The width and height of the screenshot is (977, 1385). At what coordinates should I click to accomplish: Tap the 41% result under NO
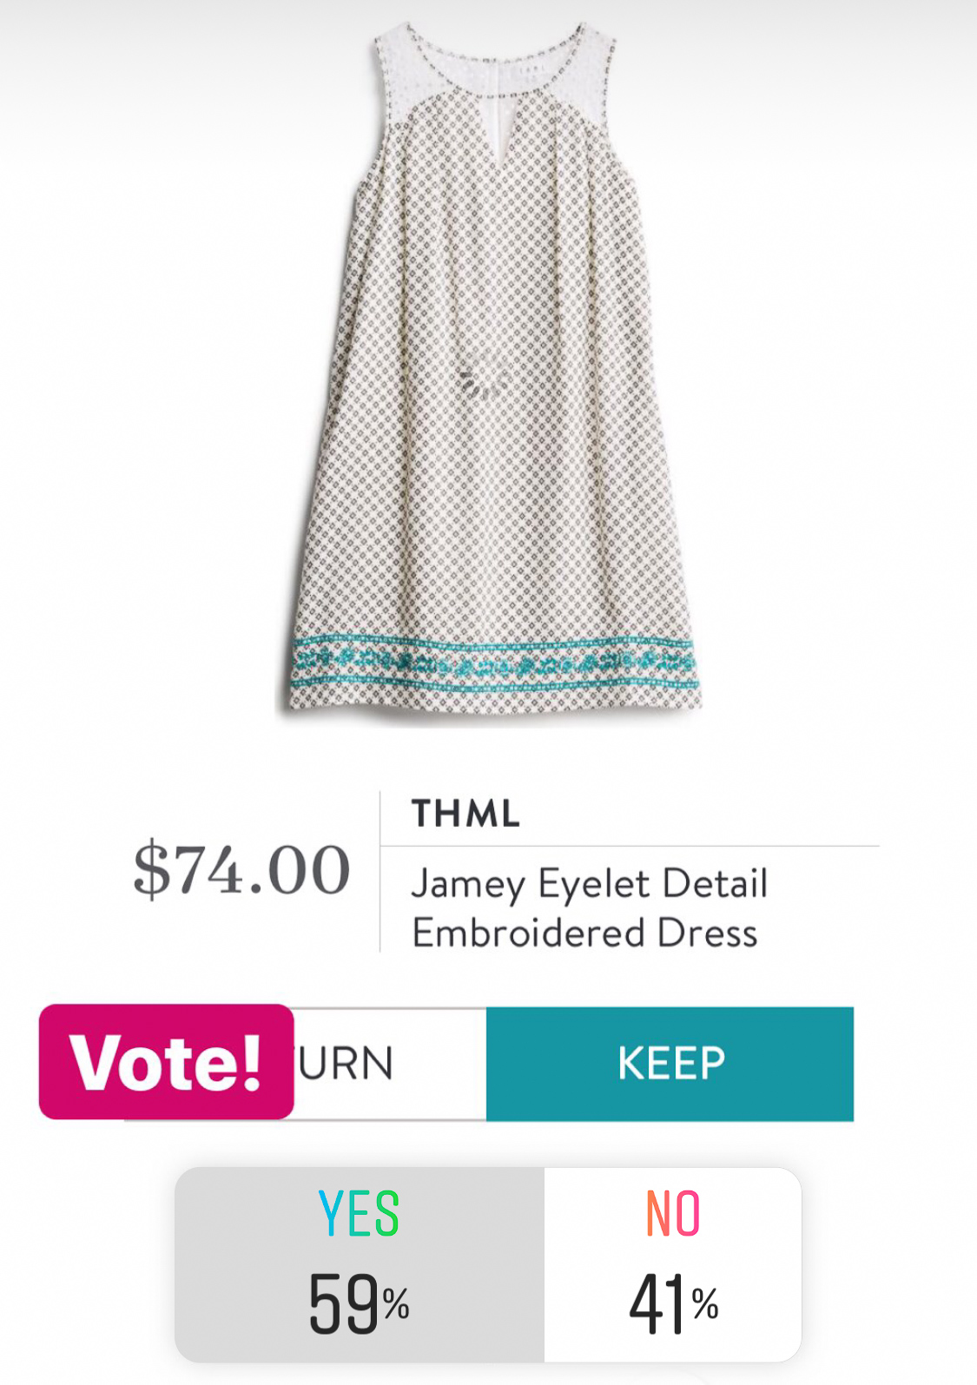click(x=673, y=1303)
